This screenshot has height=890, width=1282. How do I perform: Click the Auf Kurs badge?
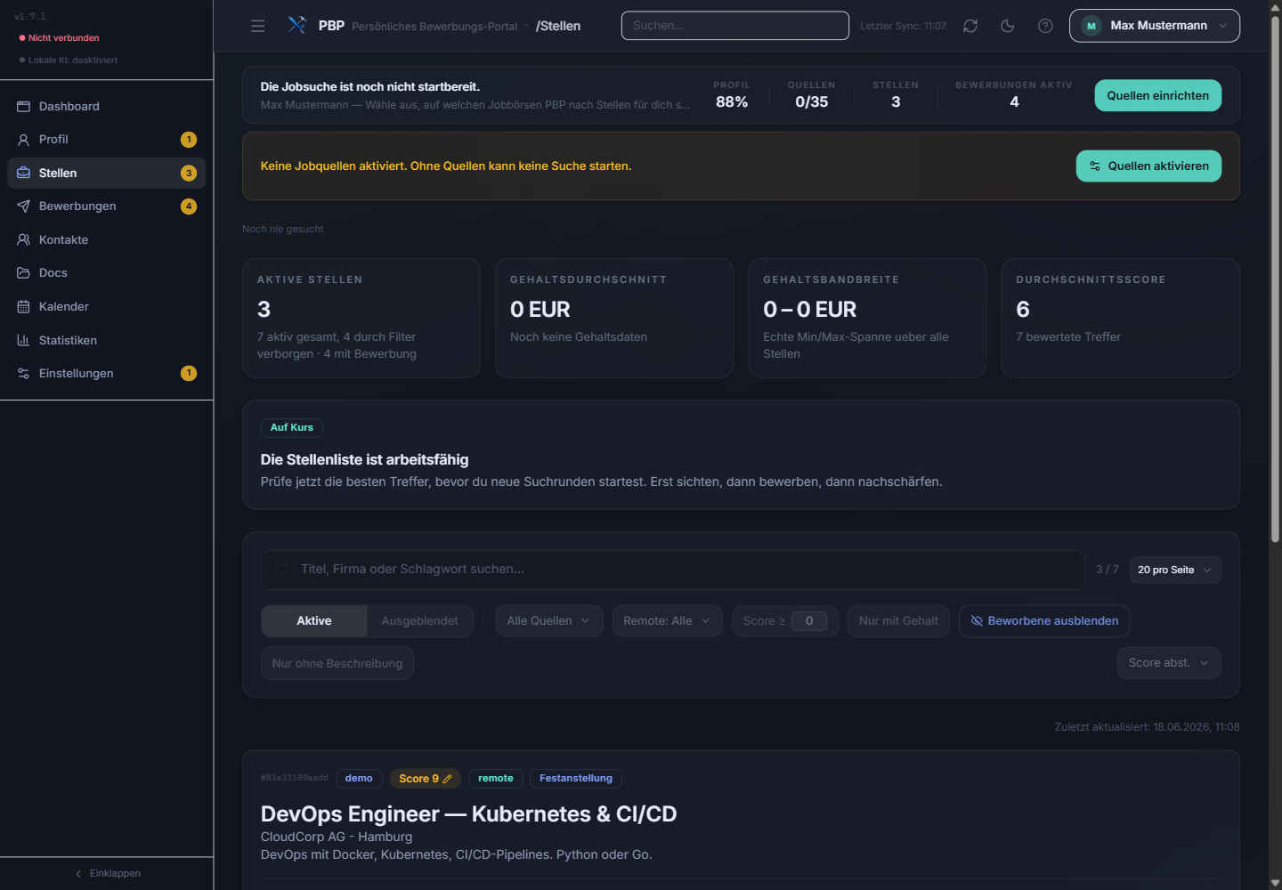coord(292,428)
